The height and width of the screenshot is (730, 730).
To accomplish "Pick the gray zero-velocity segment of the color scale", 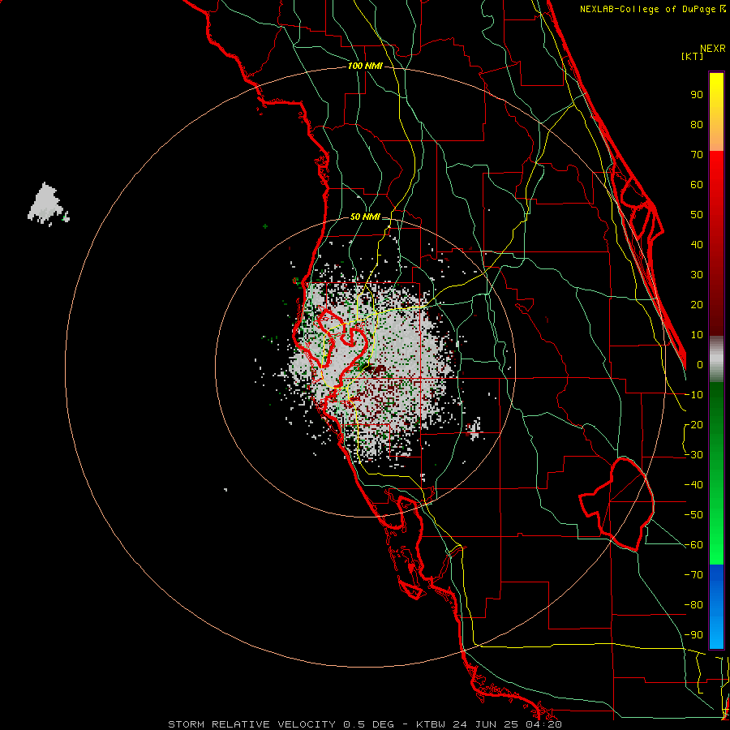I will [x=716, y=359].
